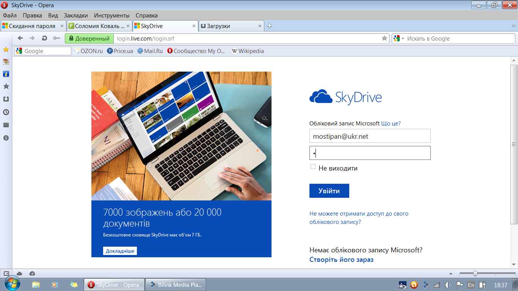Open the volume speaker icon in the system tray

point(448,285)
